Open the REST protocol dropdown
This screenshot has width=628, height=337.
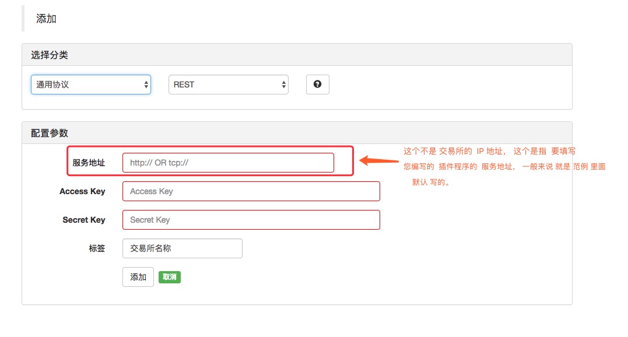229,85
